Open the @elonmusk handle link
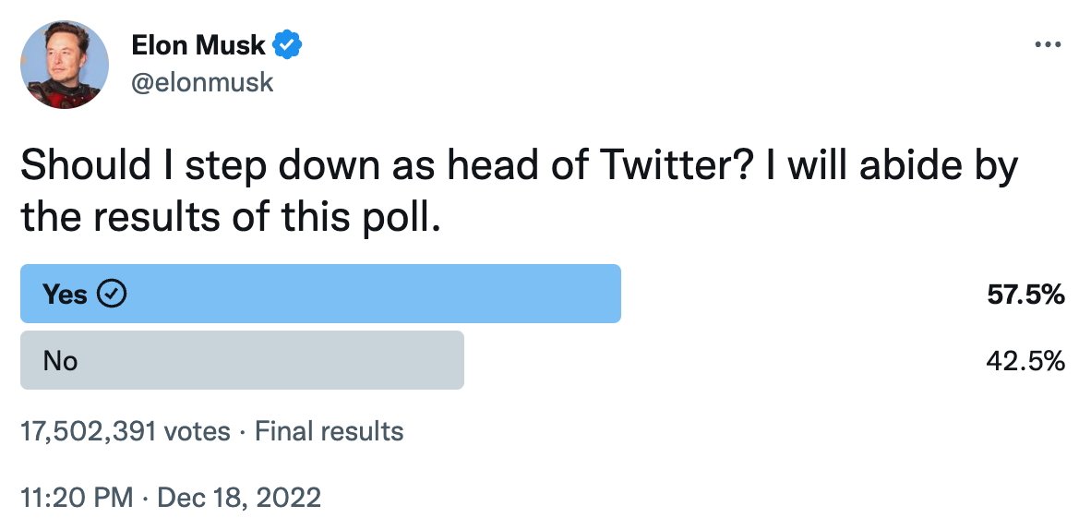 pyautogui.click(x=203, y=82)
